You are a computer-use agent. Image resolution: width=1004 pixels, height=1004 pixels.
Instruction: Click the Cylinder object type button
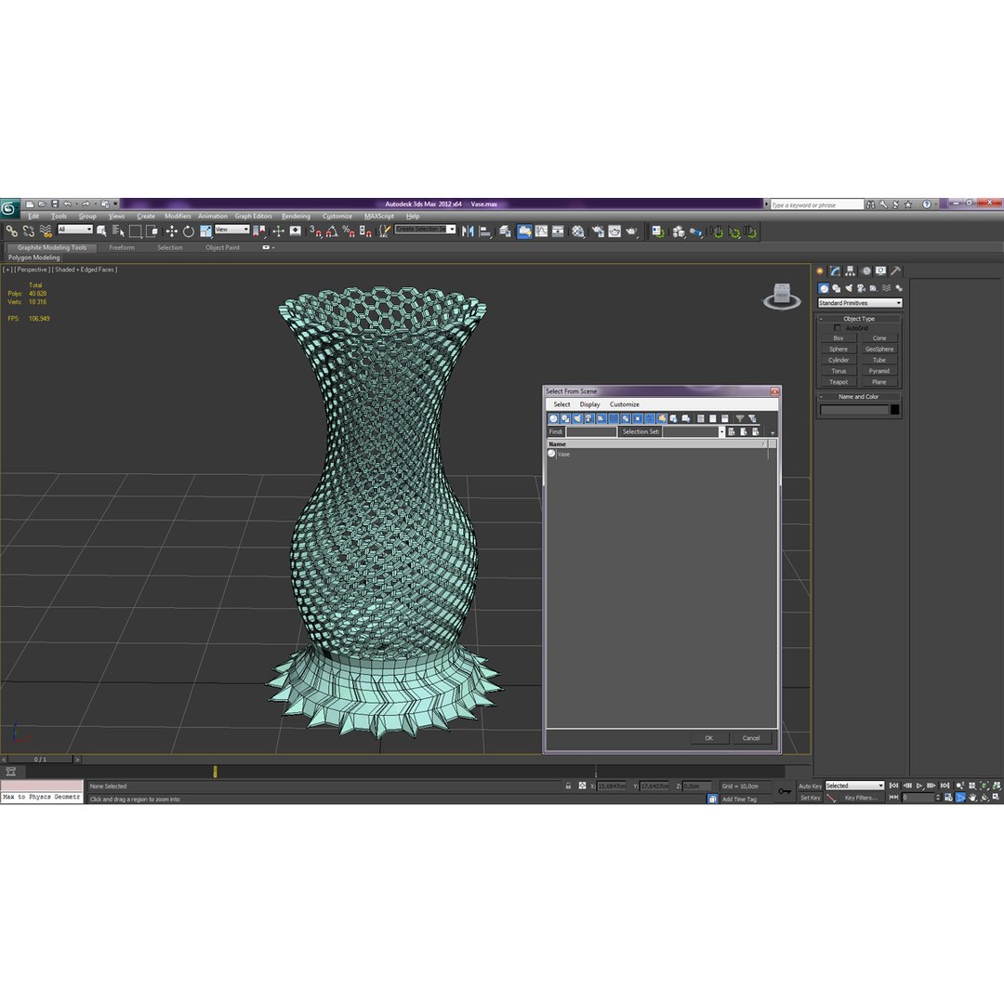coord(839,361)
